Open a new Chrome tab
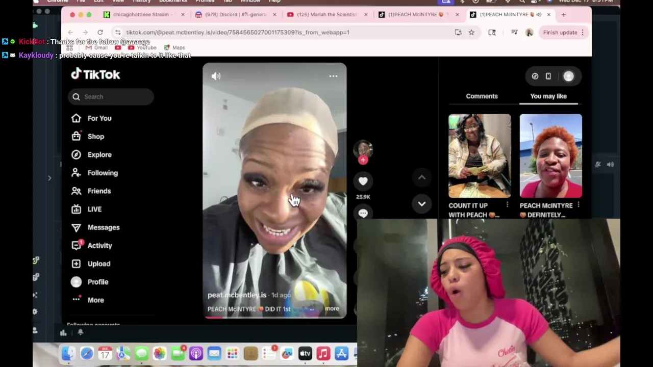Viewport: 653px width, 367px height. 563,15
